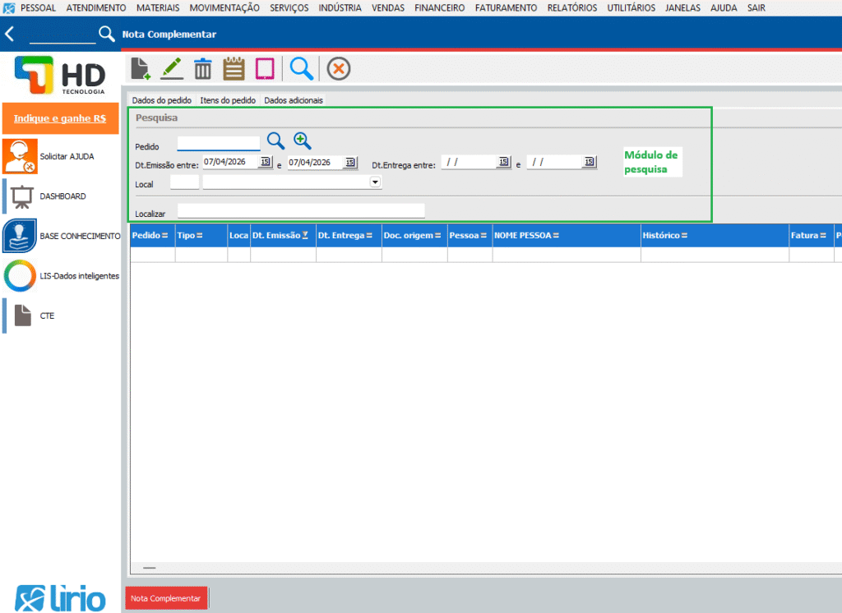This screenshot has height=613, width=842.
Task: Switch to Itens do pedido tab
Action: (228, 100)
